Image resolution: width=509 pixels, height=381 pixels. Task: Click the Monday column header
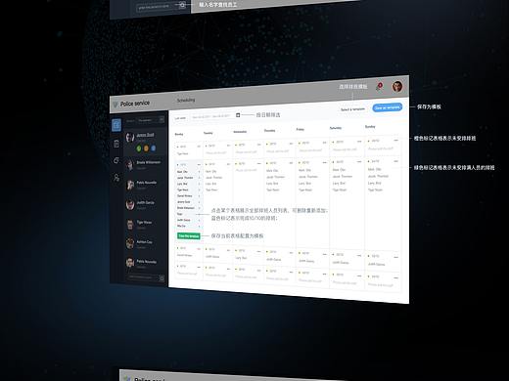pyautogui.click(x=179, y=134)
